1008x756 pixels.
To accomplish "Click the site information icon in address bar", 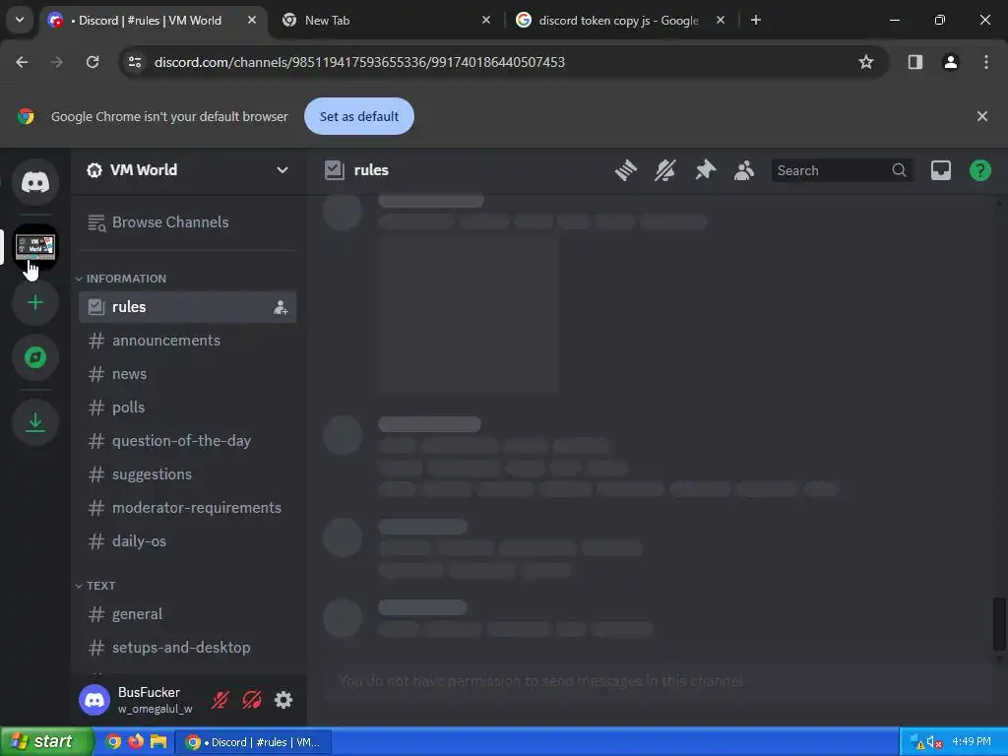I will pyautogui.click(x=135, y=62).
